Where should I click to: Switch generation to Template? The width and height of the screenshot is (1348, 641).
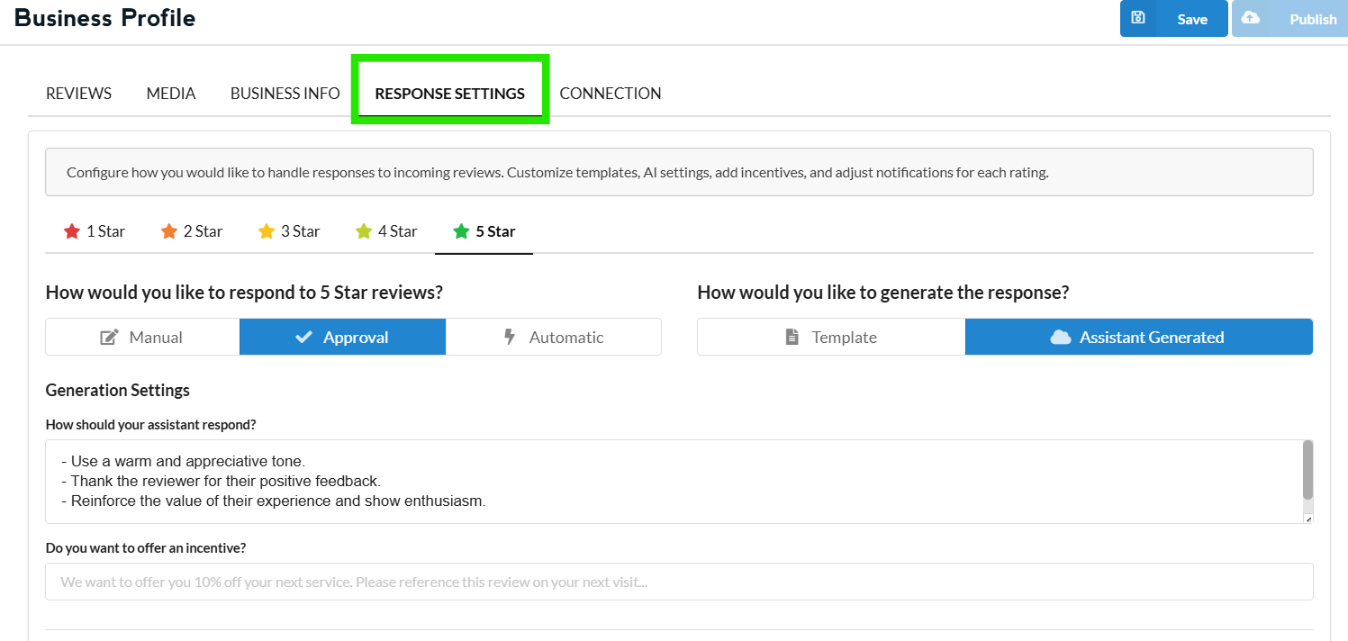[830, 338]
